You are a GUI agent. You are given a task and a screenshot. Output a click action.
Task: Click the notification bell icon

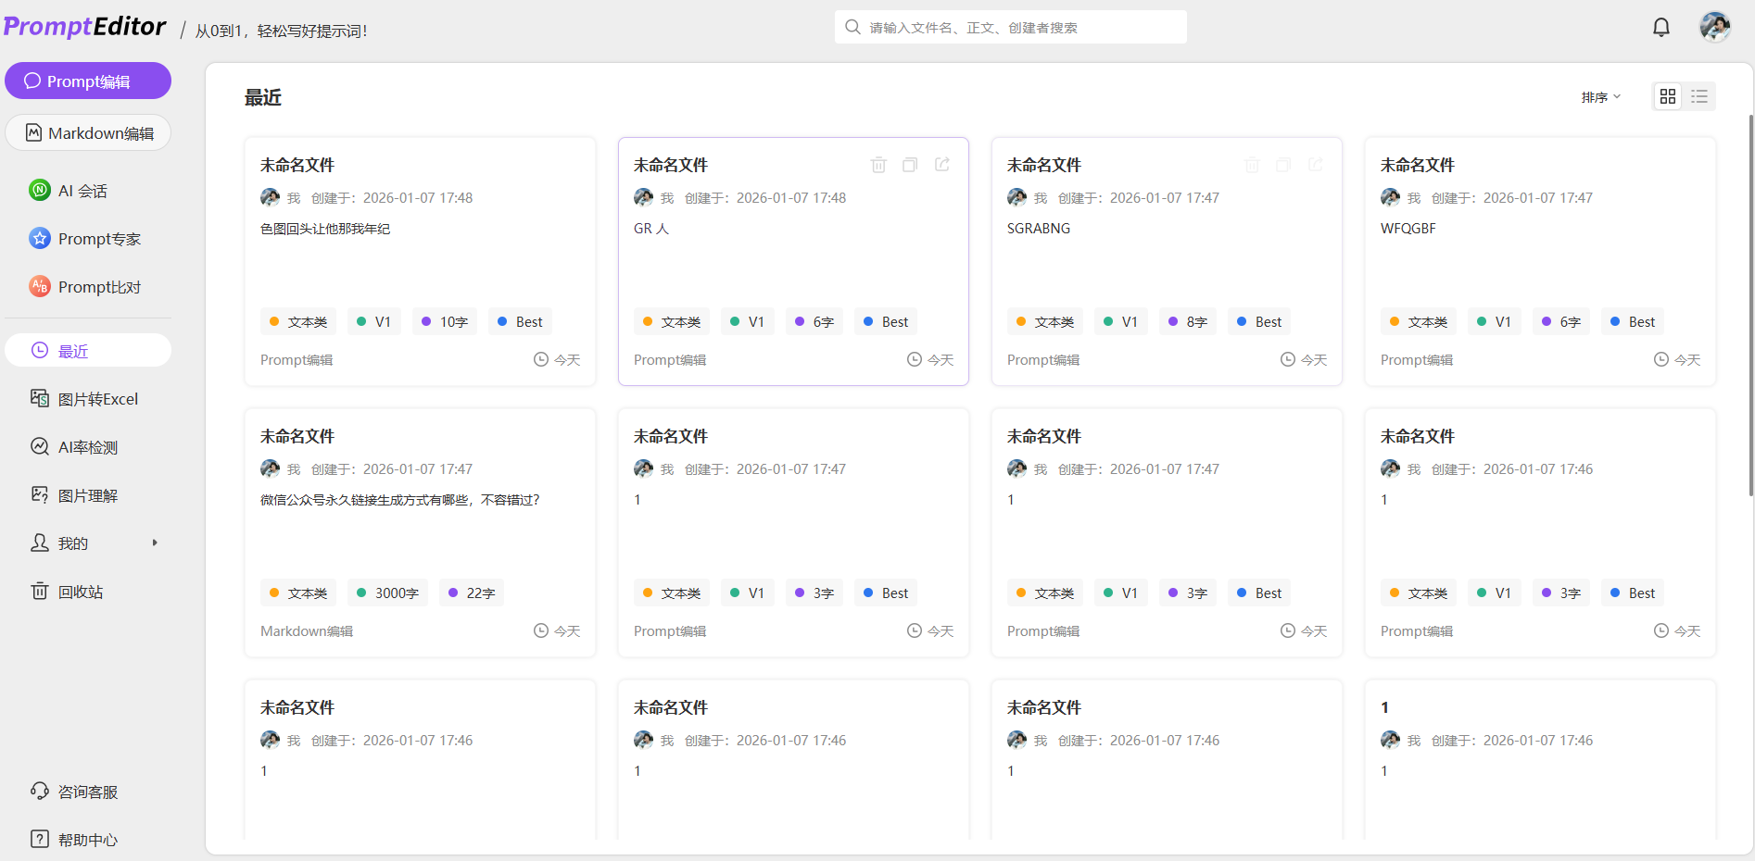pos(1660,27)
